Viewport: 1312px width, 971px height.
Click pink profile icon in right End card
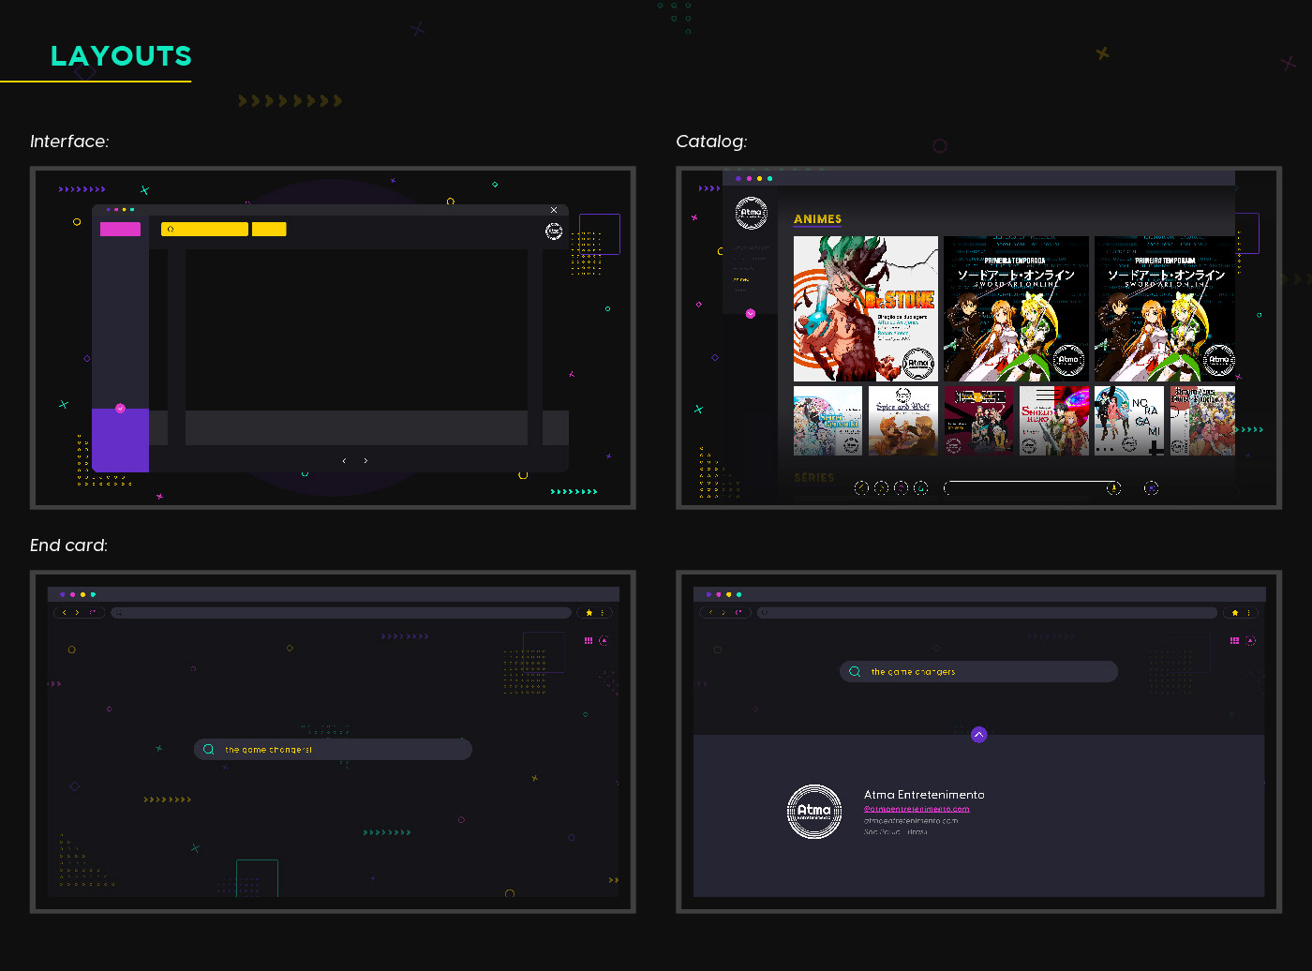(1250, 641)
